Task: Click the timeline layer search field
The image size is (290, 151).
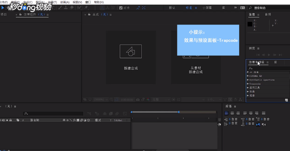Action: pyautogui.click(x=53, y=114)
